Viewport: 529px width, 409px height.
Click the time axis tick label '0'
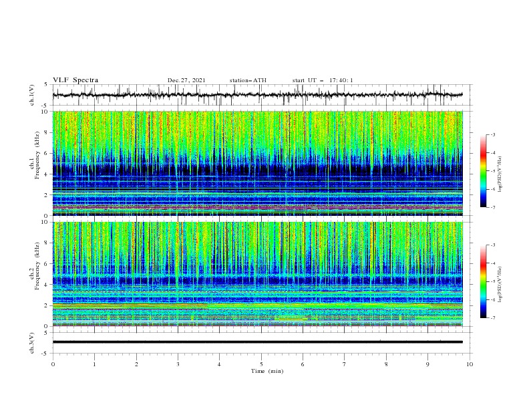(53, 364)
